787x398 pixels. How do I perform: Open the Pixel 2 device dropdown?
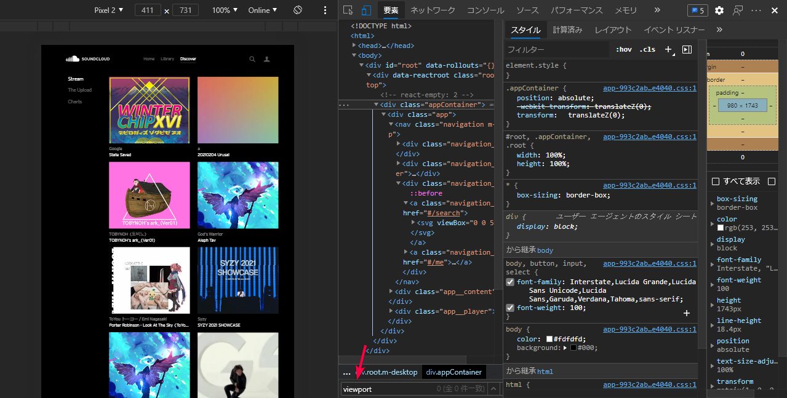[109, 10]
